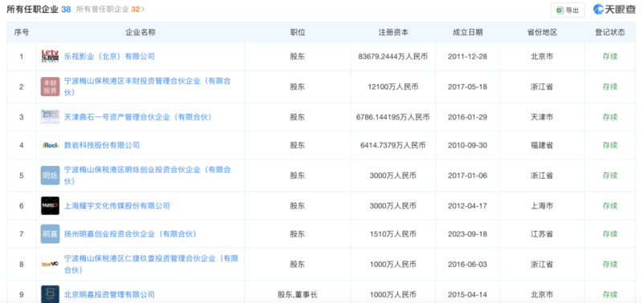The width and height of the screenshot is (642, 303).
Task: Click 1510万人民币 capital cell
Action: point(393,234)
